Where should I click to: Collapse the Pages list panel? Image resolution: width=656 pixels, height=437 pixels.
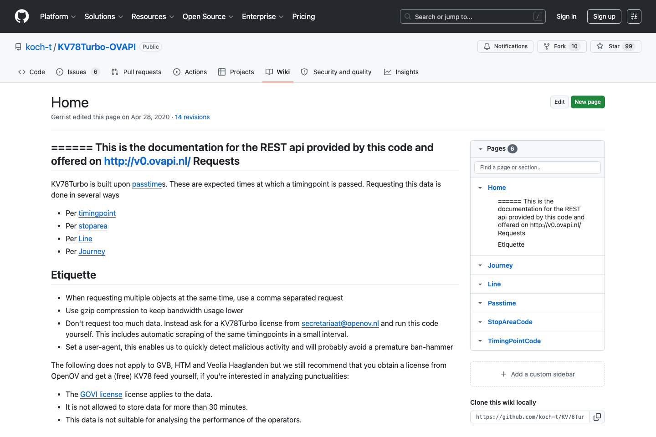481,149
